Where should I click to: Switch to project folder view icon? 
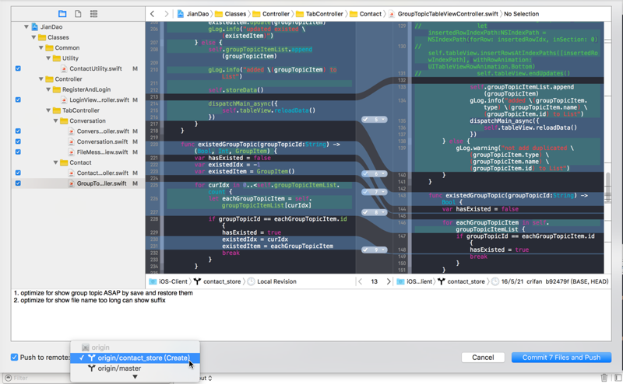(62, 14)
